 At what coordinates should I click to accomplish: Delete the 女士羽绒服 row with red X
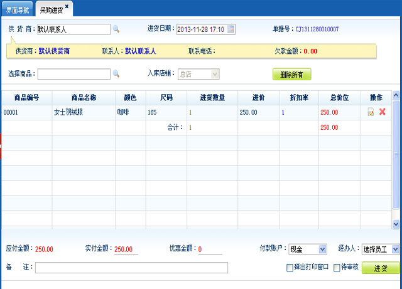[382, 112]
